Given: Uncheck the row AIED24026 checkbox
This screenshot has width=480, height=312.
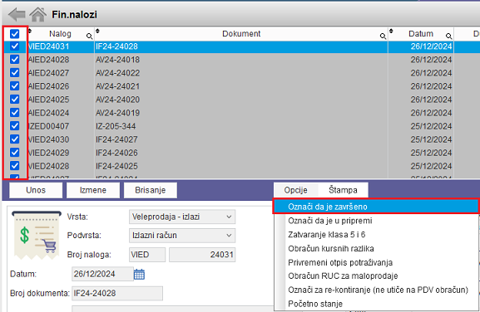Looking at the screenshot, I should point(15,85).
